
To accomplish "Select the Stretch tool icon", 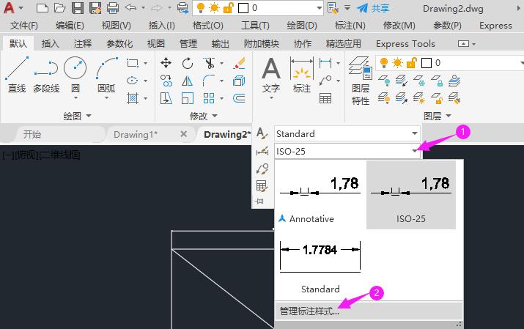I will pyautogui.click(x=166, y=98).
